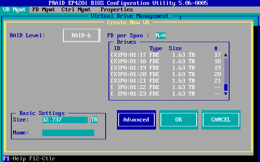
Task: Click the CANCEL button
Action: point(221,120)
